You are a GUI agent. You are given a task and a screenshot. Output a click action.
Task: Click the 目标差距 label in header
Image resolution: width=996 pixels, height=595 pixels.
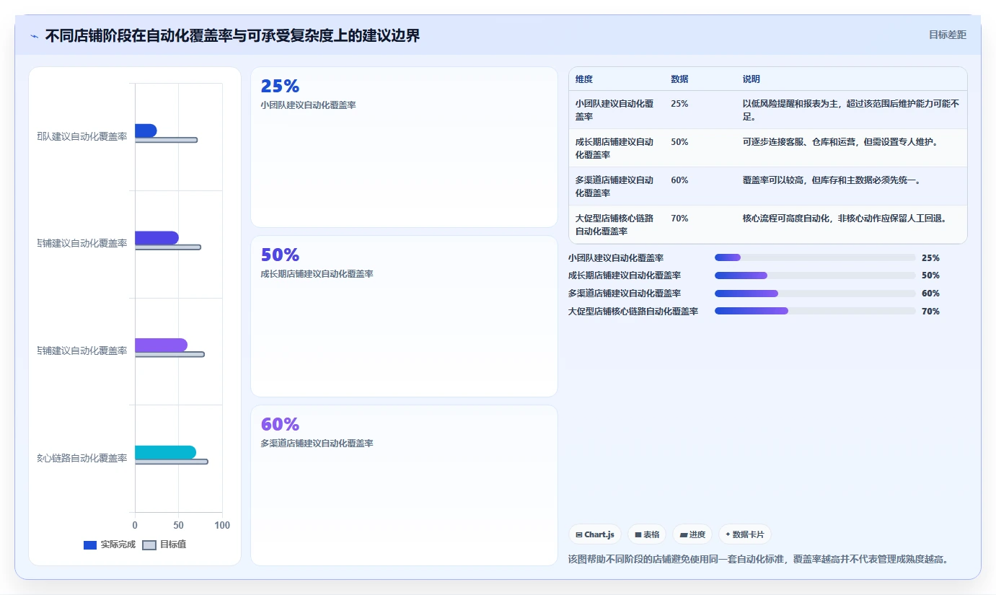click(947, 35)
